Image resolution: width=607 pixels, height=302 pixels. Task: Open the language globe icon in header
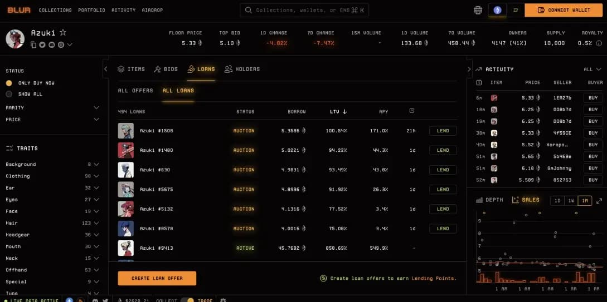point(478,10)
